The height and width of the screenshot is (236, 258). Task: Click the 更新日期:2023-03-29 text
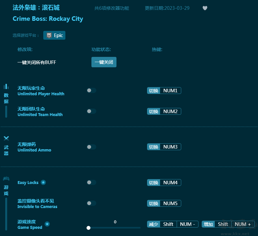[x=167, y=8]
